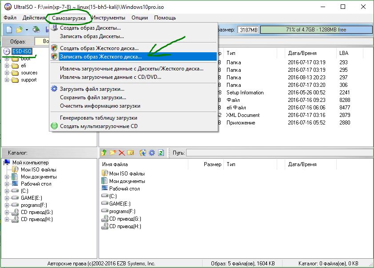Select Извлечь загрузочные данные с CD/DVD
Image resolution: width=374 pixels, height=268 pixels.
point(134,77)
